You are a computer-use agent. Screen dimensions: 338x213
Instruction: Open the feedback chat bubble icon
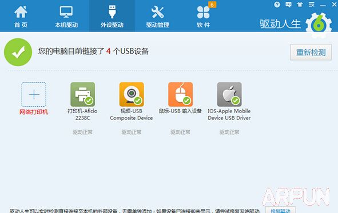coord(288,5)
